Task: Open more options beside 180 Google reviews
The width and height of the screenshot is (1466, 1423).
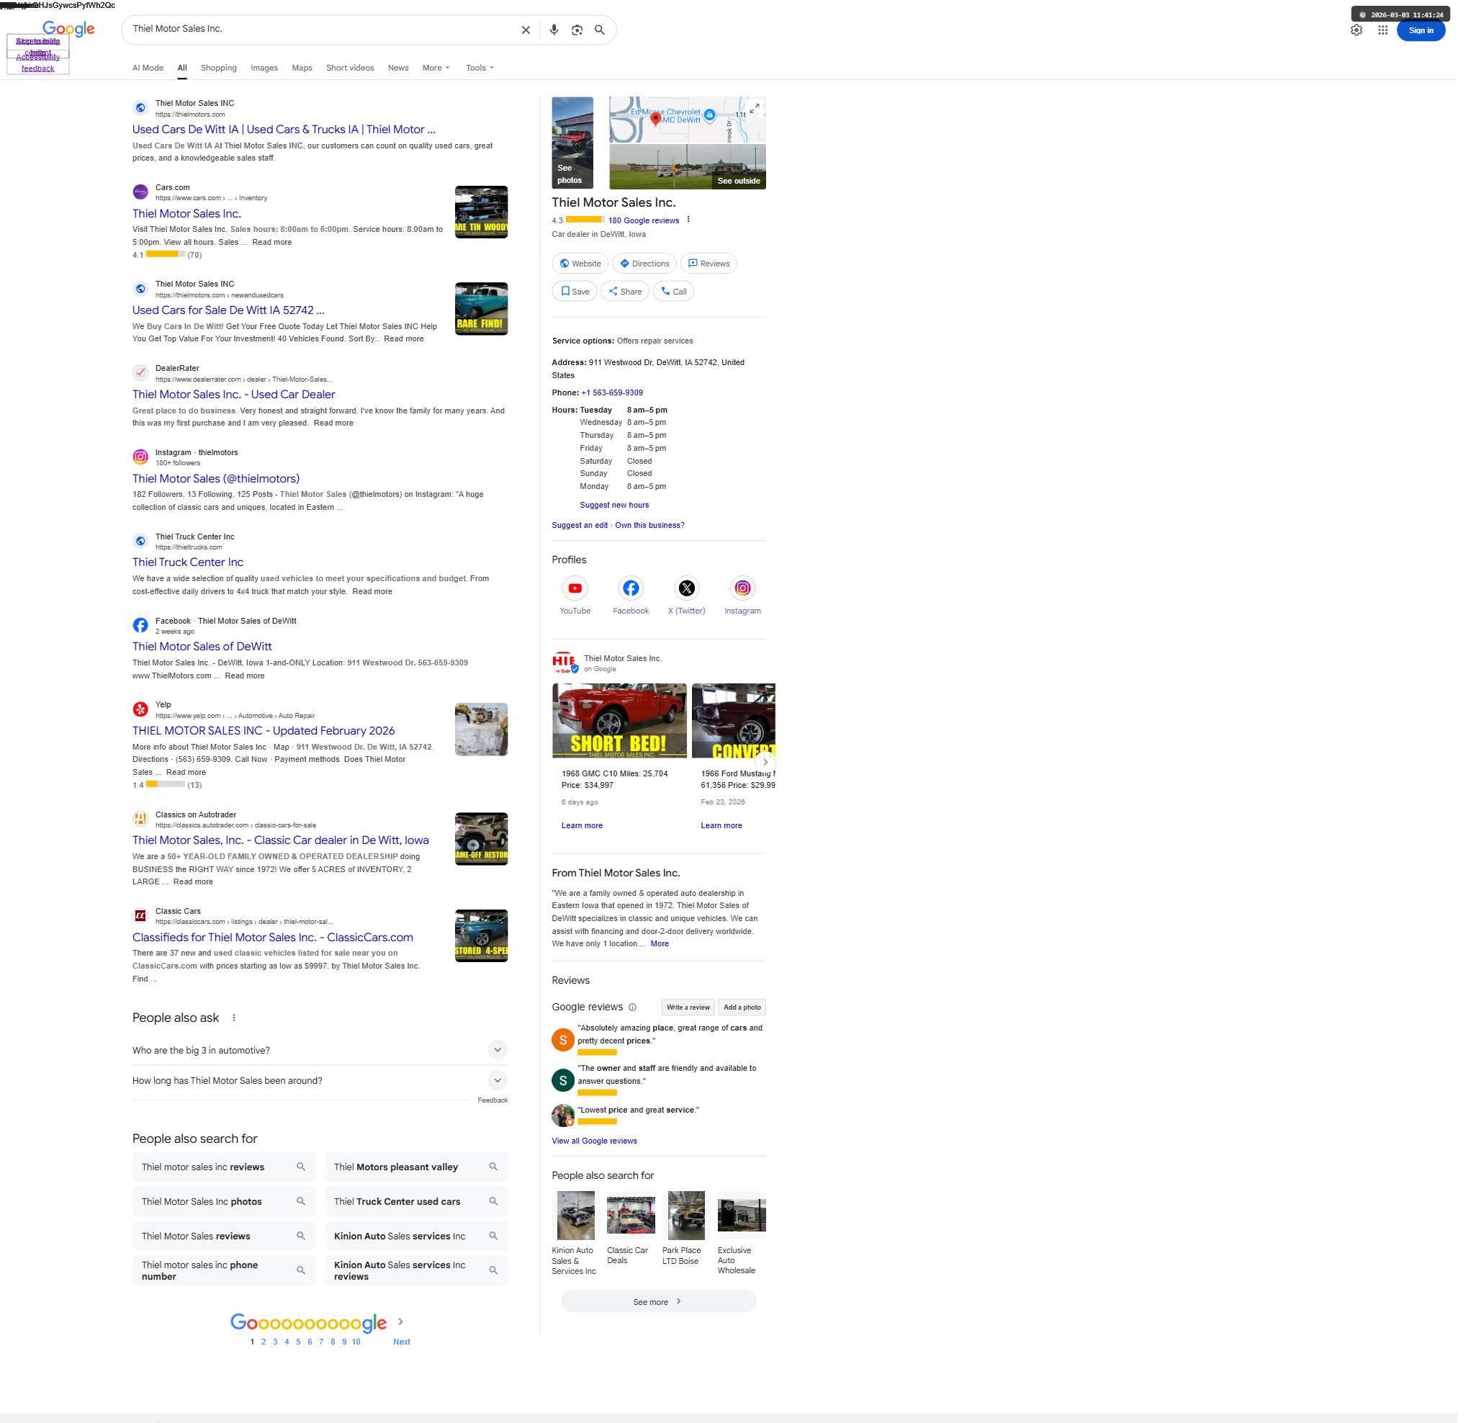Action: 688,220
